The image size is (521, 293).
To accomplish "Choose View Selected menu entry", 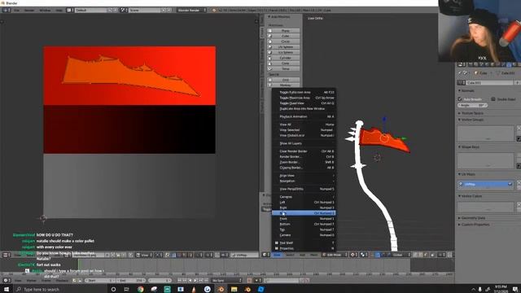I will point(304,130).
